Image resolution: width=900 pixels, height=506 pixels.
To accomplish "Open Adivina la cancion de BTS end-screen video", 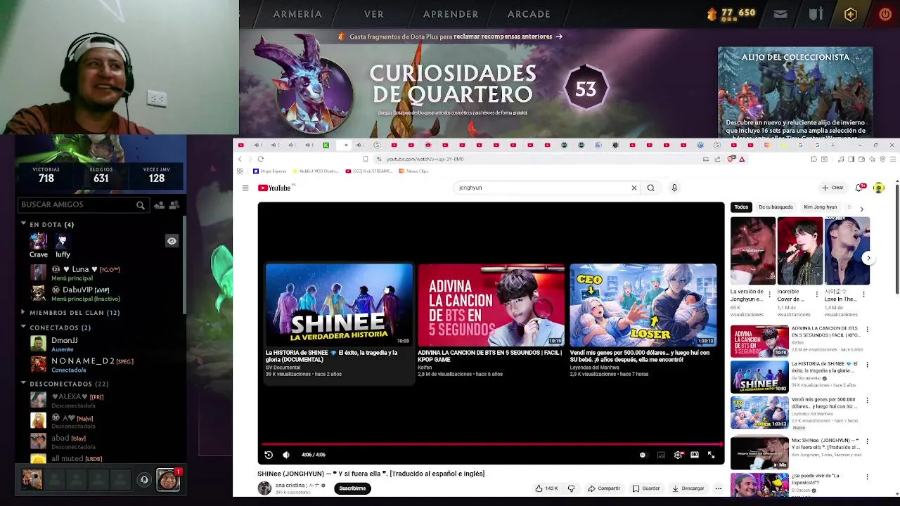I will (x=491, y=320).
